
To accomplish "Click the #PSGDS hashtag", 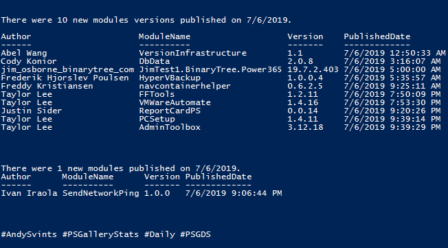I will point(195,234).
